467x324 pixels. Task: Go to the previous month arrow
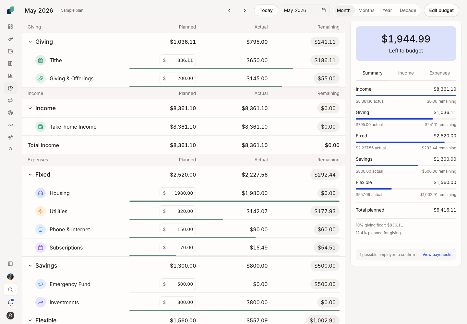pos(229,10)
